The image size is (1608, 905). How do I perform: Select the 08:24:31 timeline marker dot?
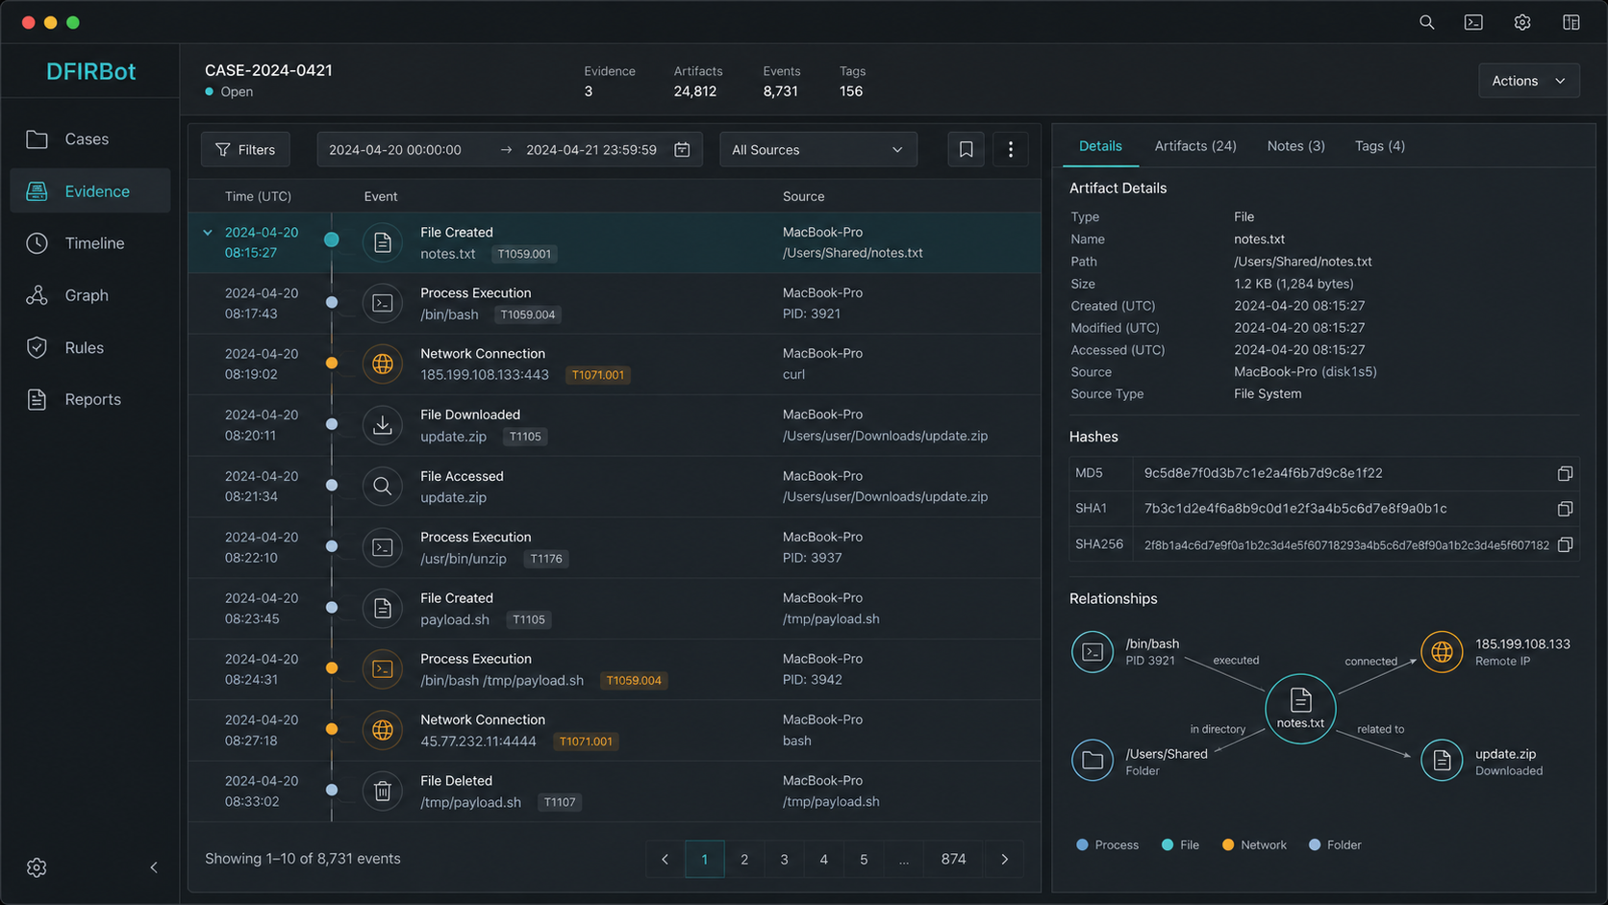pyautogui.click(x=332, y=668)
